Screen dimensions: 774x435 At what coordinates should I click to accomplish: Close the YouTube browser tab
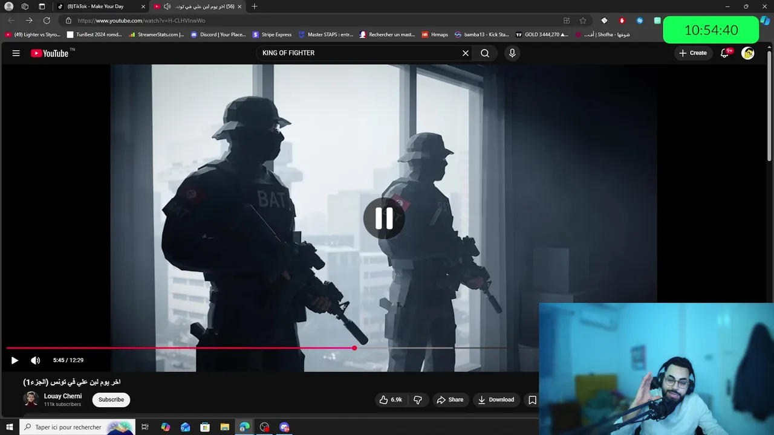239,6
